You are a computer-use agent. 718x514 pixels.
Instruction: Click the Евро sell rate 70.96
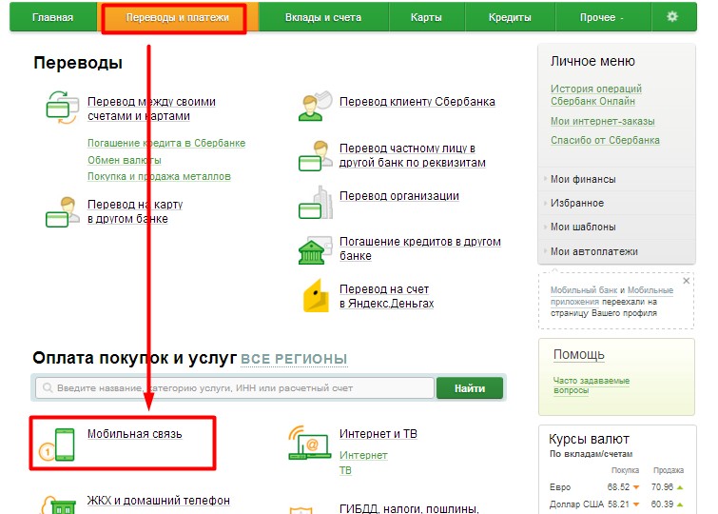[662, 487]
